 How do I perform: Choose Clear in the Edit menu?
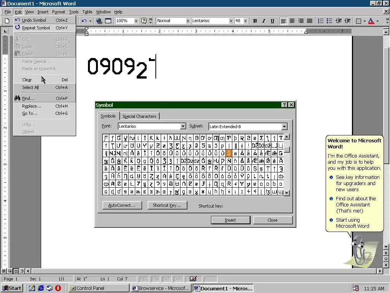[x=45, y=80]
